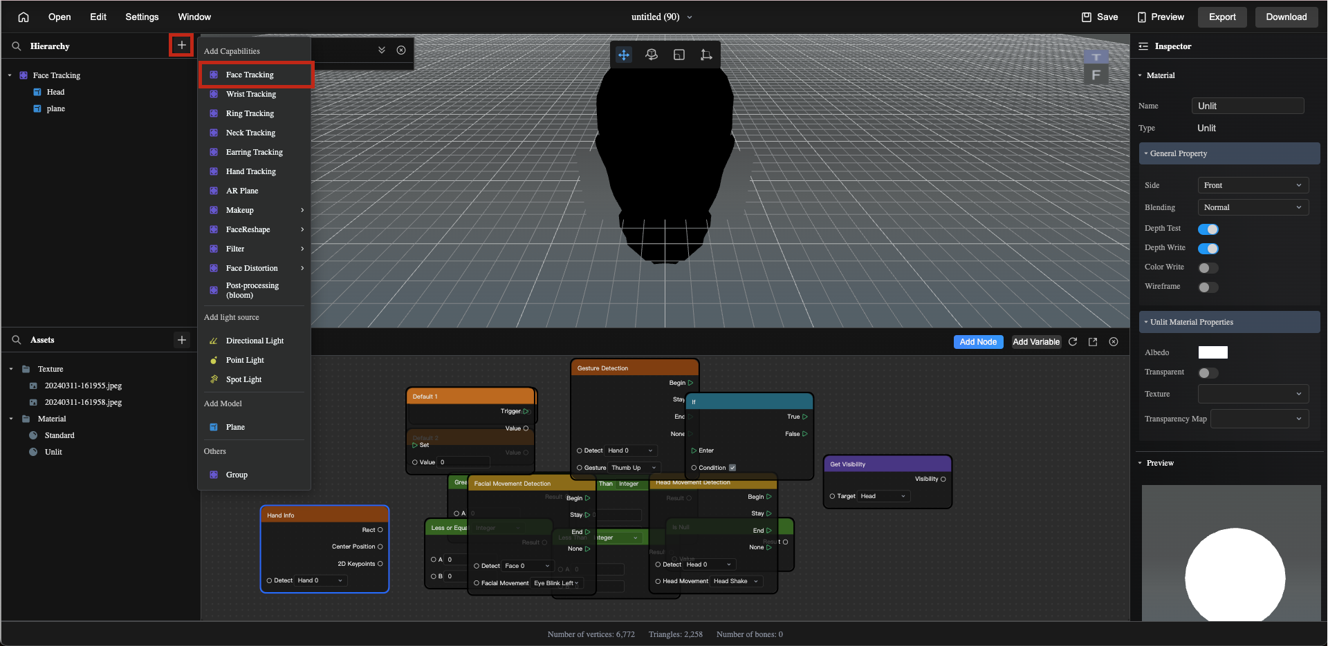Close the top panel with X icon
1328x646 pixels.
401,50
